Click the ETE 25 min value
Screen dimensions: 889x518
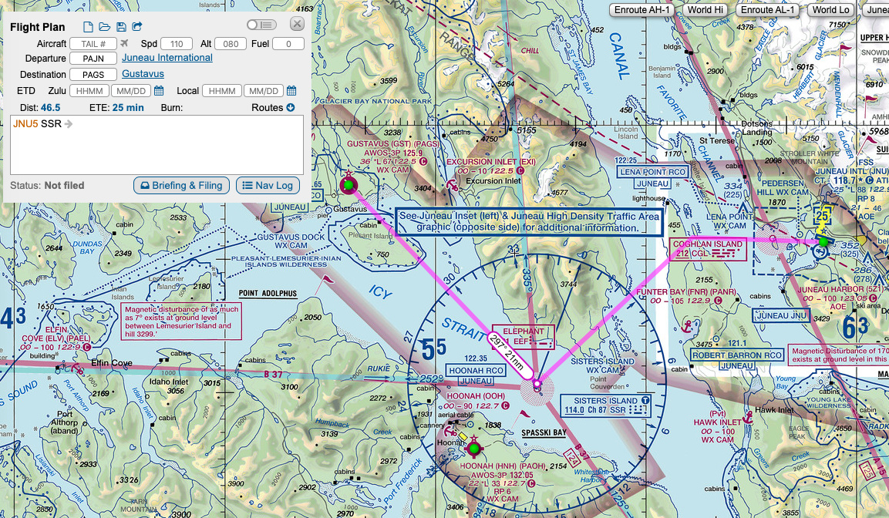point(128,108)
